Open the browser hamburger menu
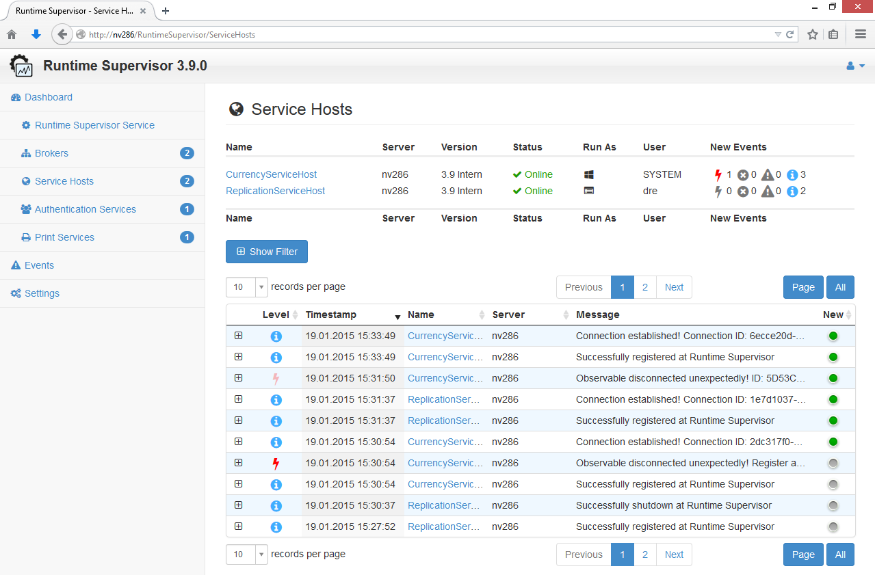Screen dimensions: 875x575 coord(861,34)
